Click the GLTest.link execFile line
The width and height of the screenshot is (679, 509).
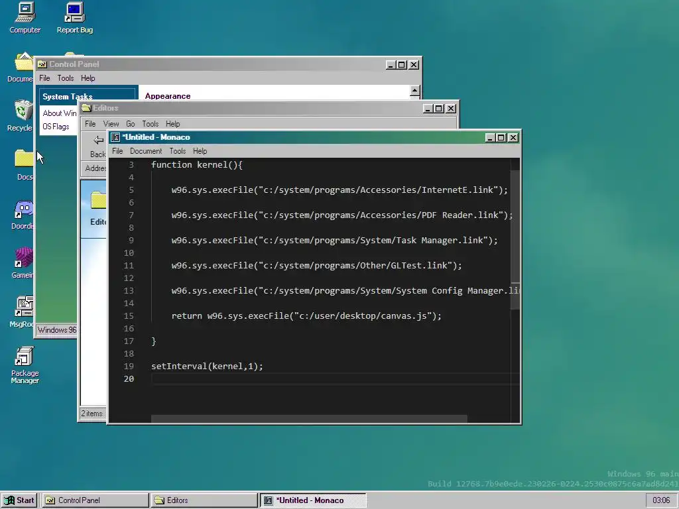coord(316,265)
